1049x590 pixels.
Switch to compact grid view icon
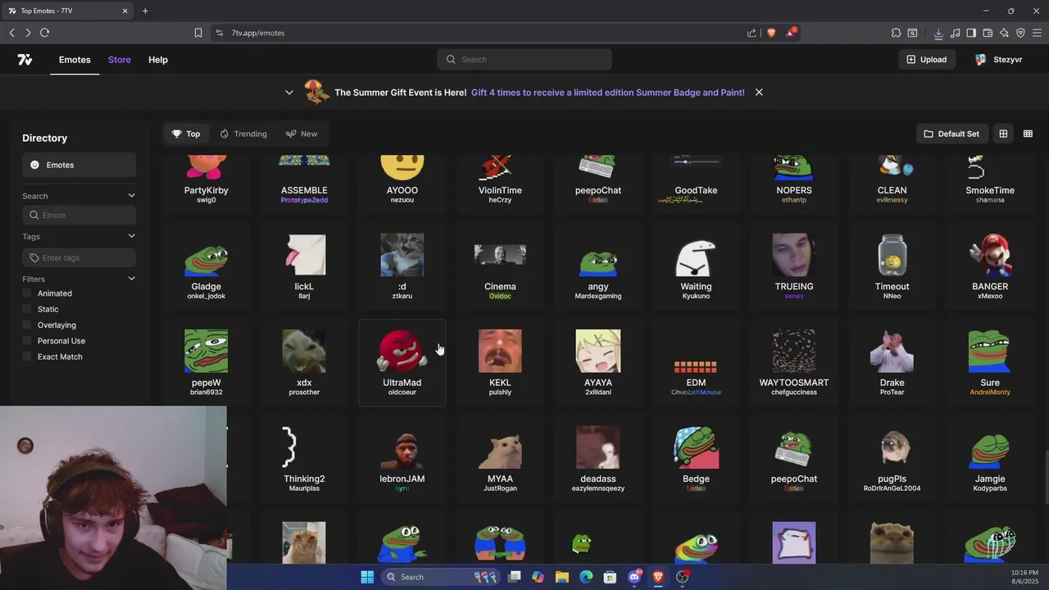tap(1028, 134)
